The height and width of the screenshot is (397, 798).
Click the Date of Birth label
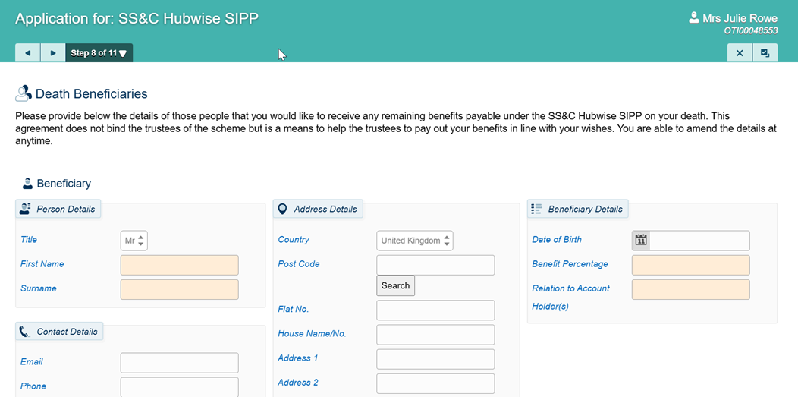pyautogui.click(x=557, y=239)
